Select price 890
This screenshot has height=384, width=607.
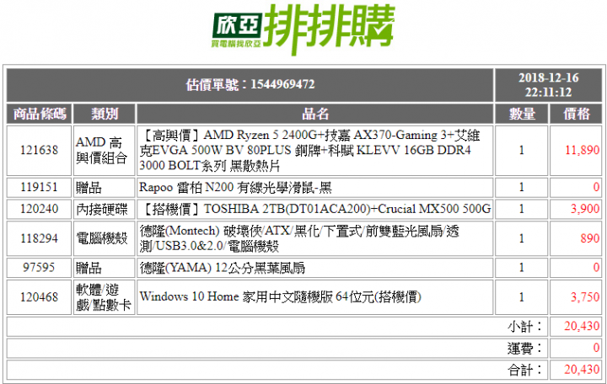(590, 238)
